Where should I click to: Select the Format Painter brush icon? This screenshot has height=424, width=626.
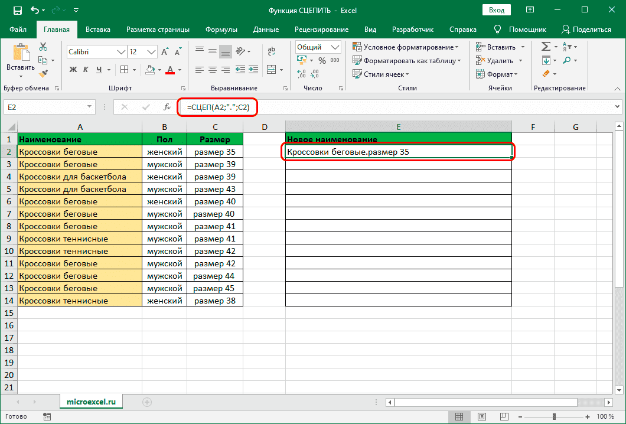point(43,73)
